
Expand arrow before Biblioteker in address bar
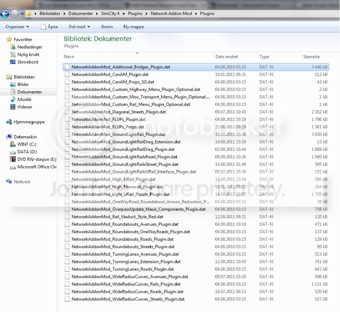pos(35,14)
